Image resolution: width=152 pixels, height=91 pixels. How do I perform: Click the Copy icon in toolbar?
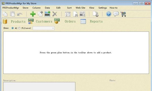(x=5, y=14)
